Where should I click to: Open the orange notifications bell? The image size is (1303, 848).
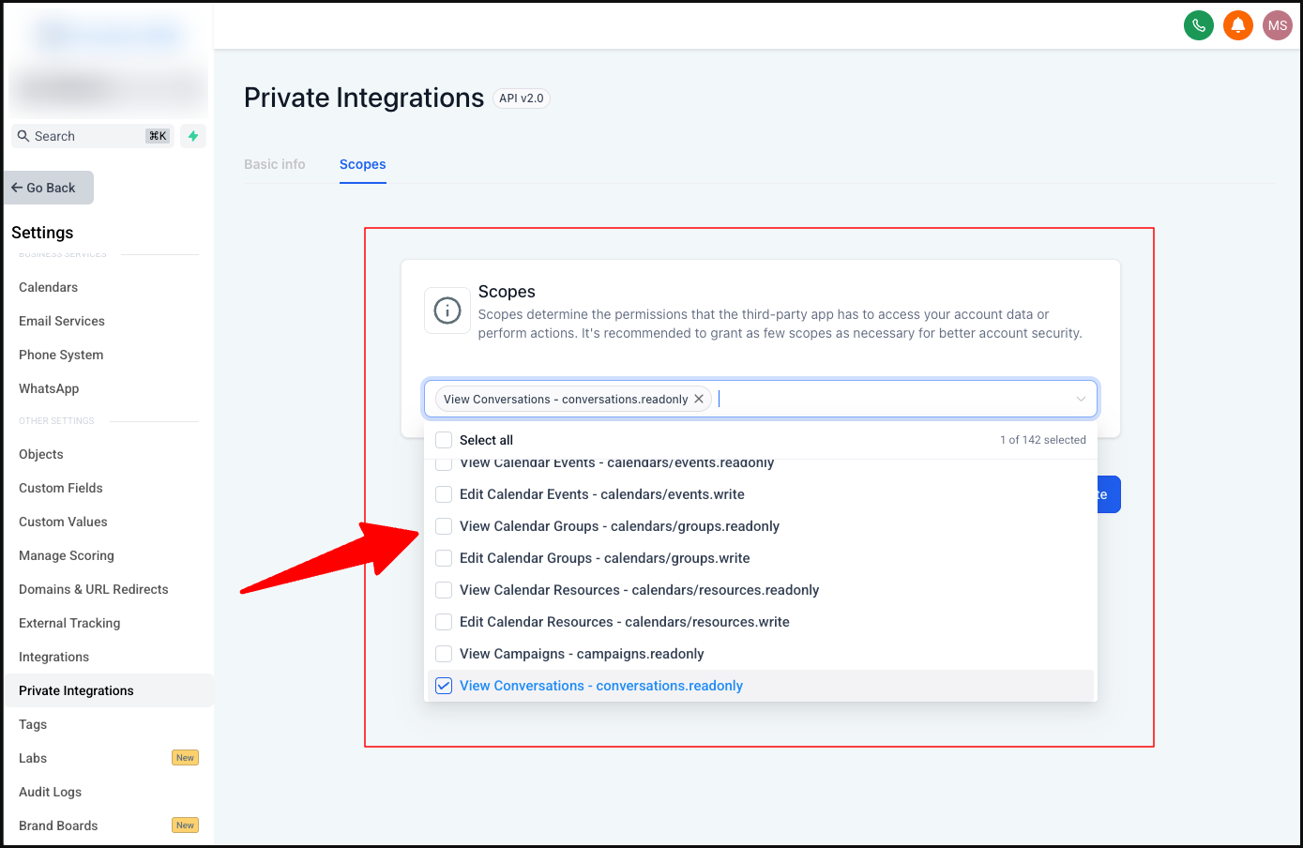tap(1237, 25)
